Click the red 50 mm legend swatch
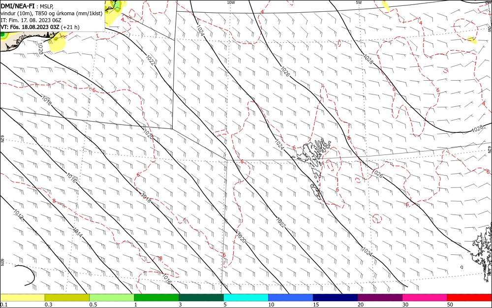492x308 pixels. pos(469,298)
